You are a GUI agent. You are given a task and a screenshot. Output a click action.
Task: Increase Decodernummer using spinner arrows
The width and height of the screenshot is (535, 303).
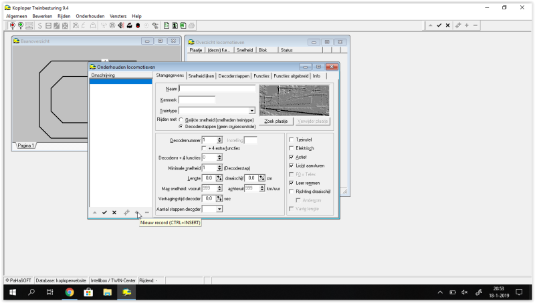point(219,138)
